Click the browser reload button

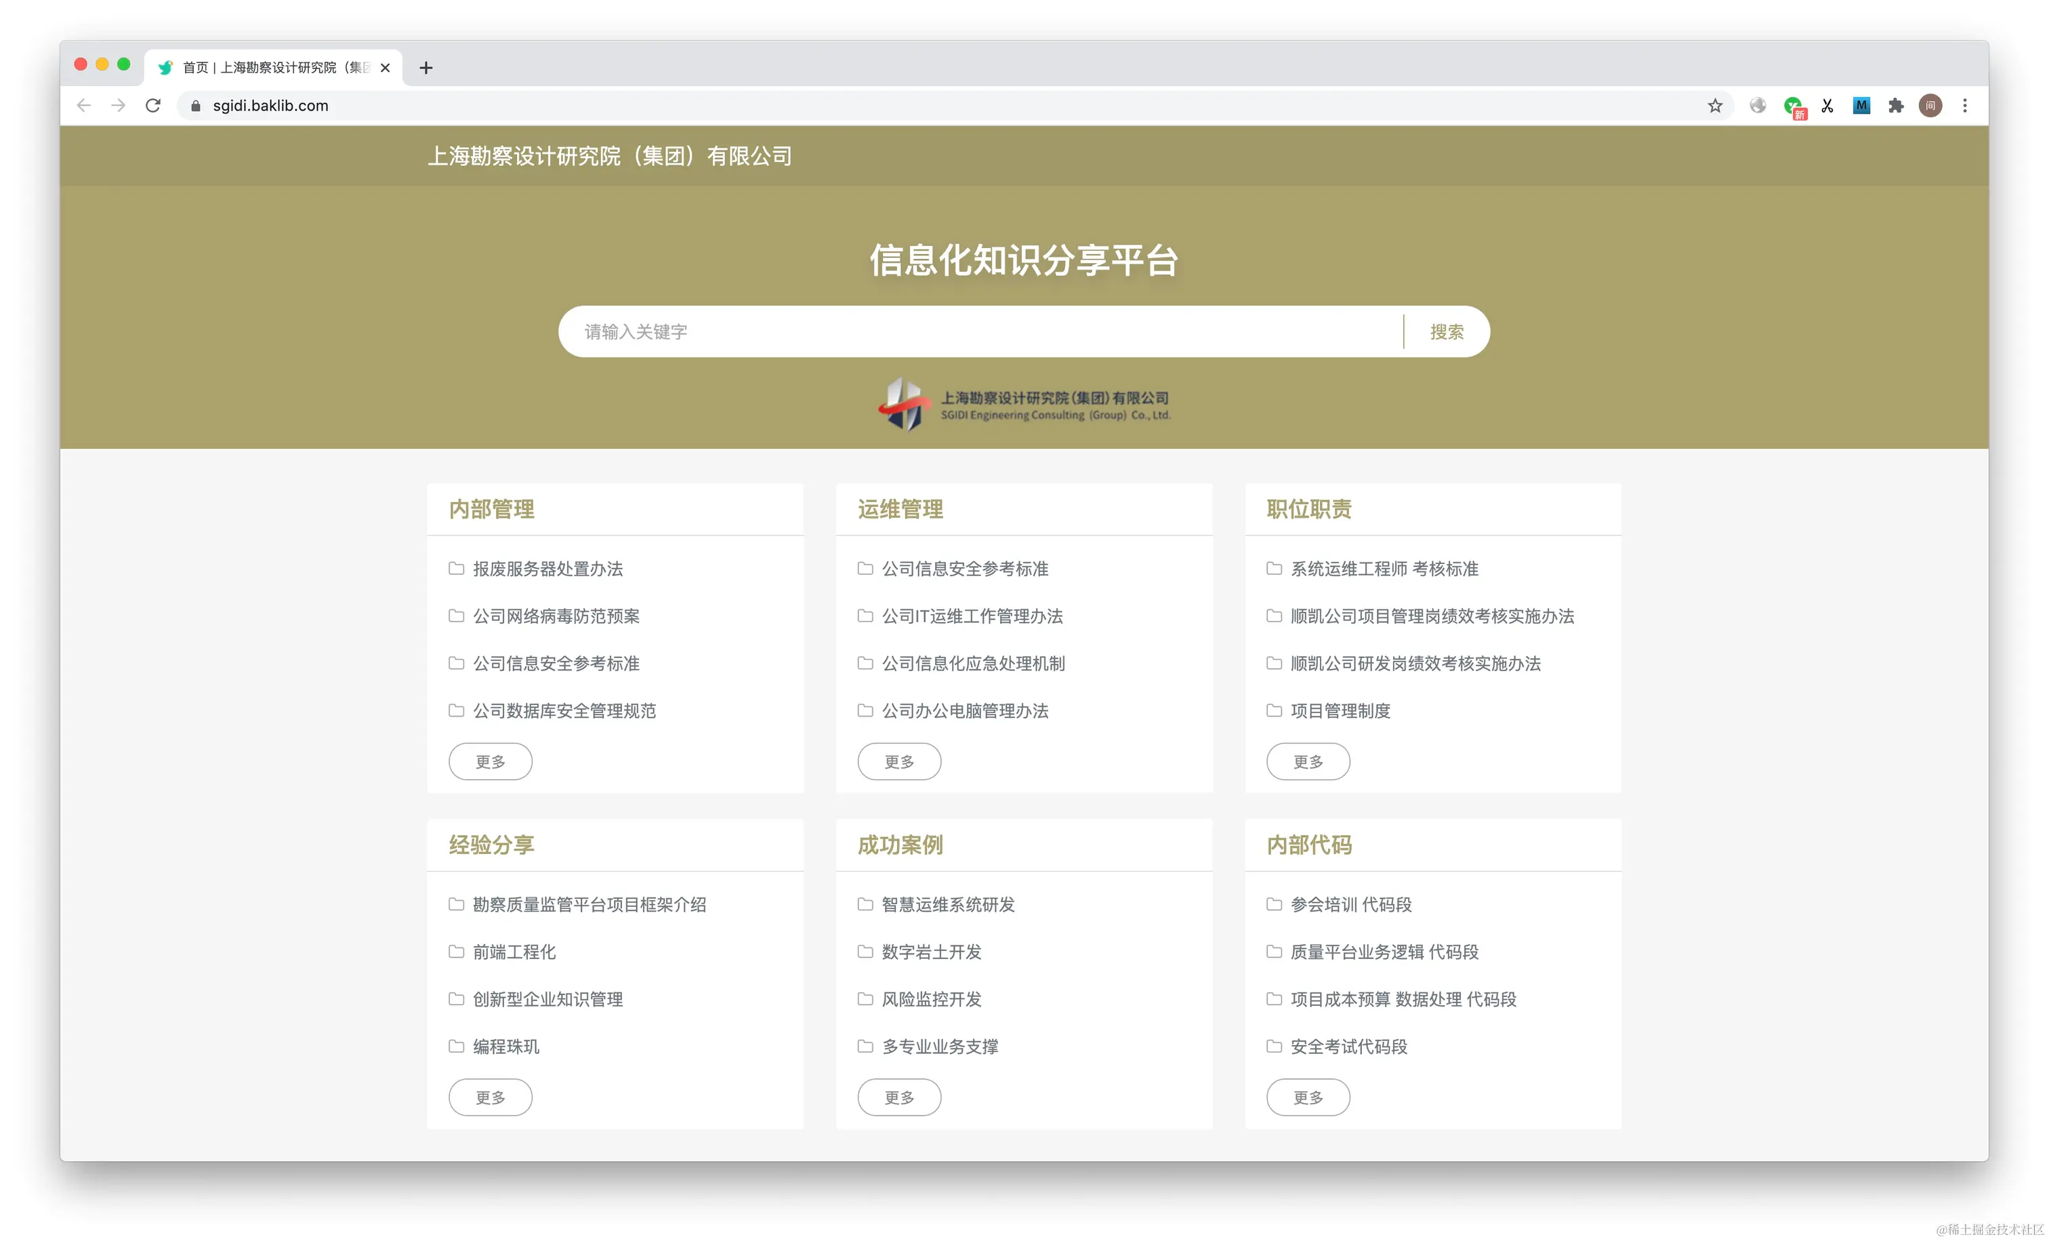[153, 106]
